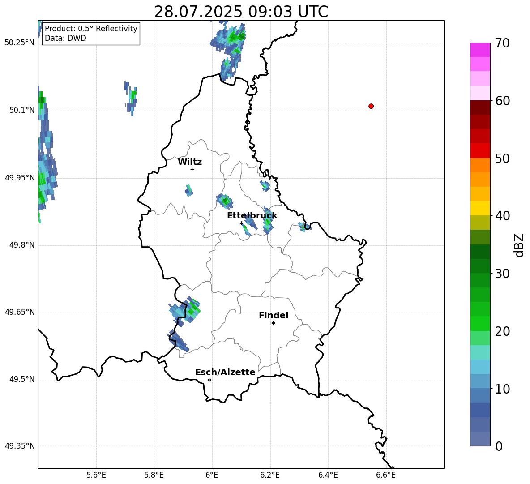This screenshot has height=484, width=530.
Task: Click the 60 tick on the colorbar
Action: pos(502,101)
